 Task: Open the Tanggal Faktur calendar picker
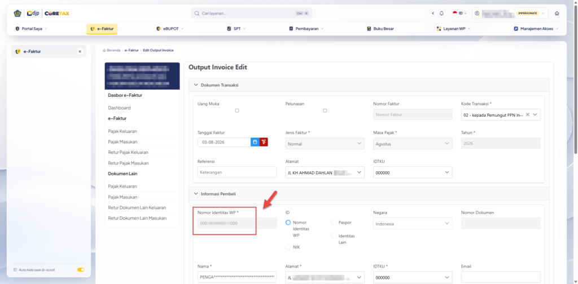255,142
